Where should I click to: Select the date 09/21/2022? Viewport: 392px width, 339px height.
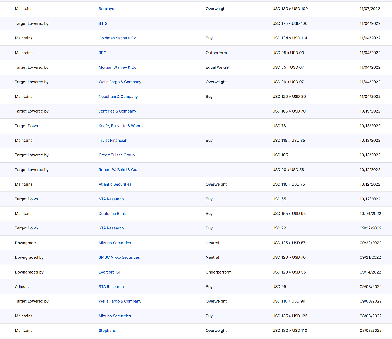click(370, 257)
